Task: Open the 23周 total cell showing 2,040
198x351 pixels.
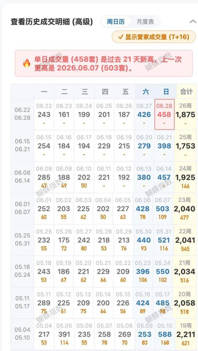Action: click(x=185, y=209)
